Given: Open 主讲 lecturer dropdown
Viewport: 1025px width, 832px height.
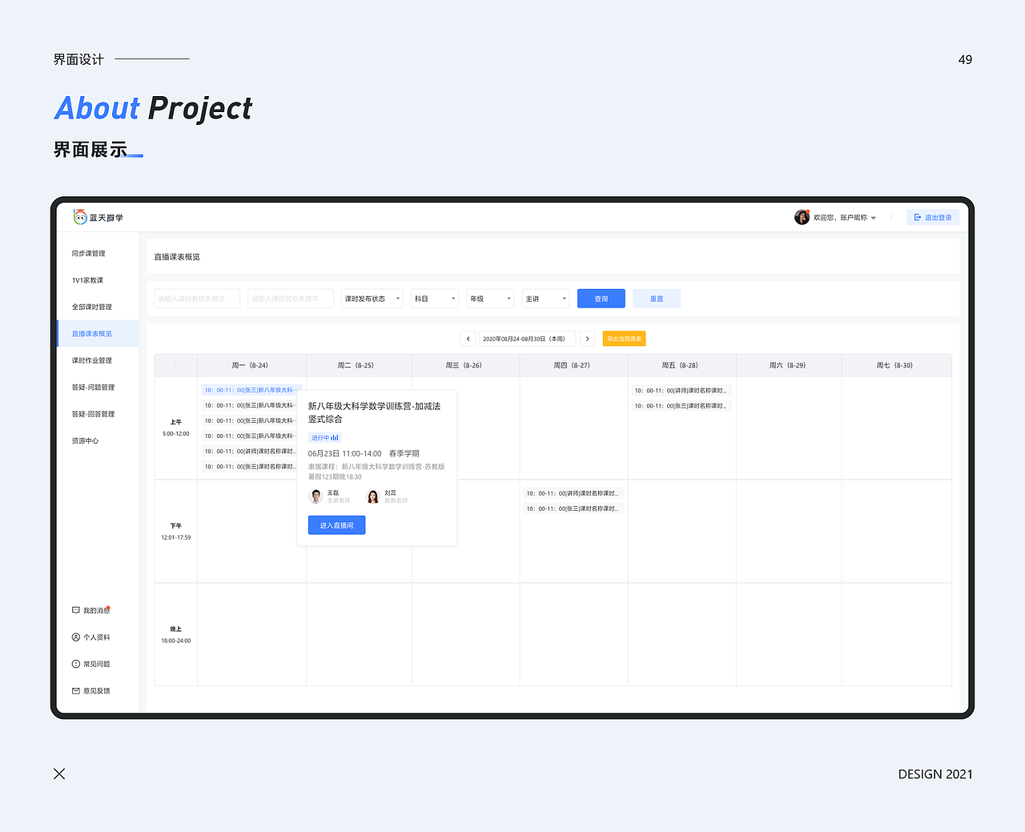Looking at the screenshot, I should point(545,299).
